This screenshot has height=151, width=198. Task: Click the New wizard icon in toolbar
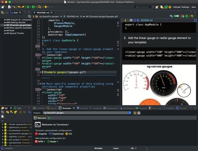point(3,7)
